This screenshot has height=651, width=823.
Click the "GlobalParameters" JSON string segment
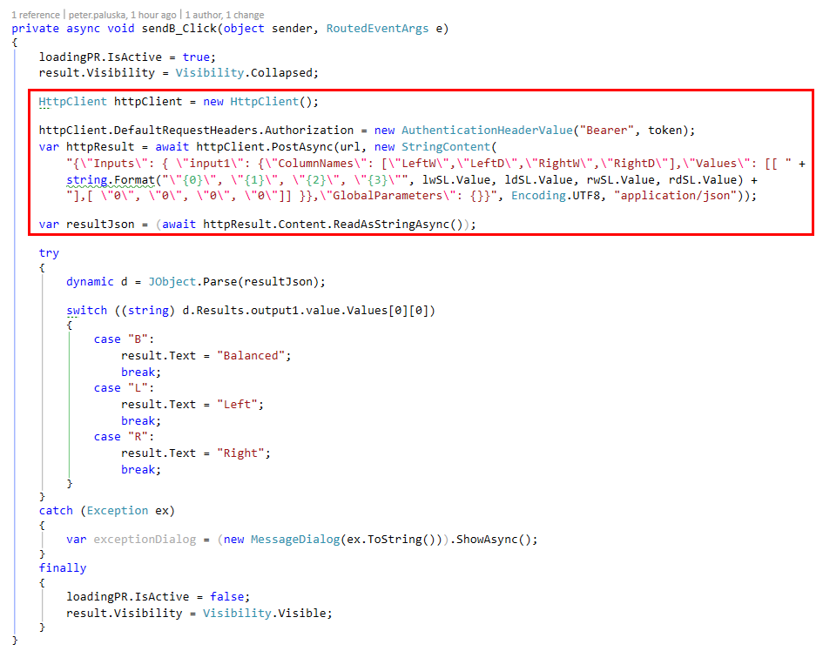[x=388, y=196]
